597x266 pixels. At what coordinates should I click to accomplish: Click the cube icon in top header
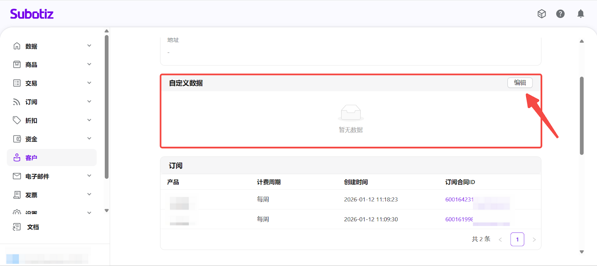[542, 14]
